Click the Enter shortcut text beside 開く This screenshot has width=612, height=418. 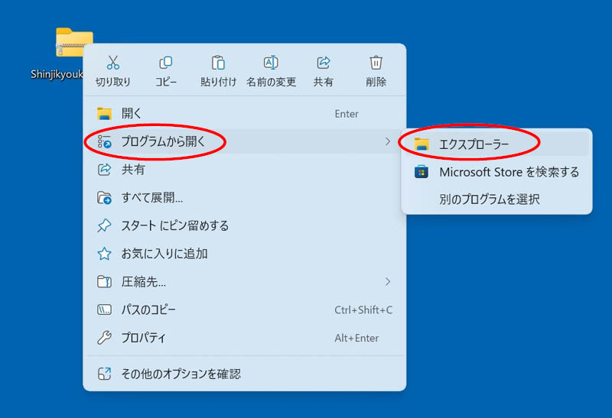coord(347,114)
